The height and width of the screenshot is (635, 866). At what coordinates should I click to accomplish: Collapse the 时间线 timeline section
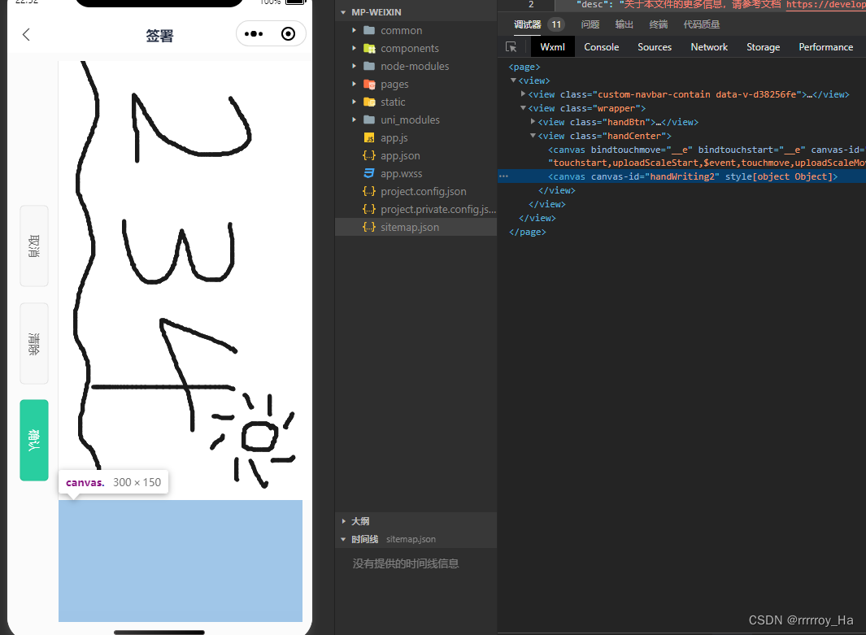343,540
